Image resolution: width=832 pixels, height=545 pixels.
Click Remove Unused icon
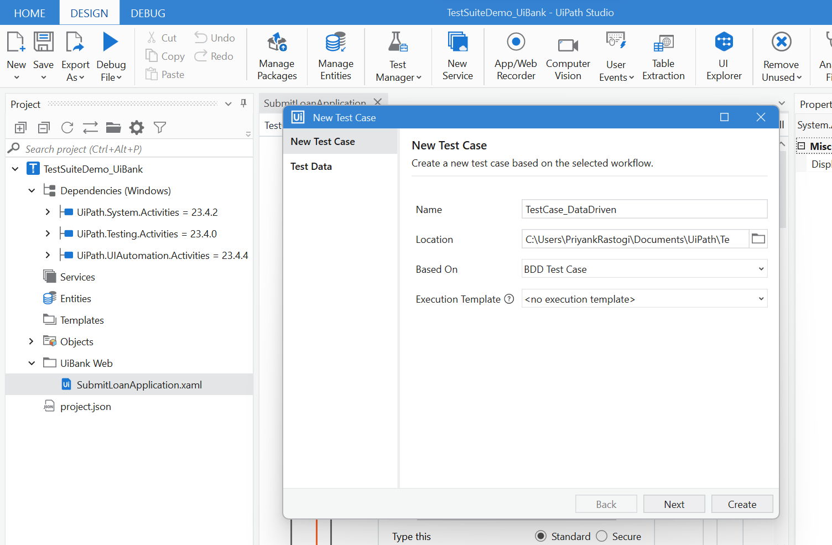coord(781,42)
